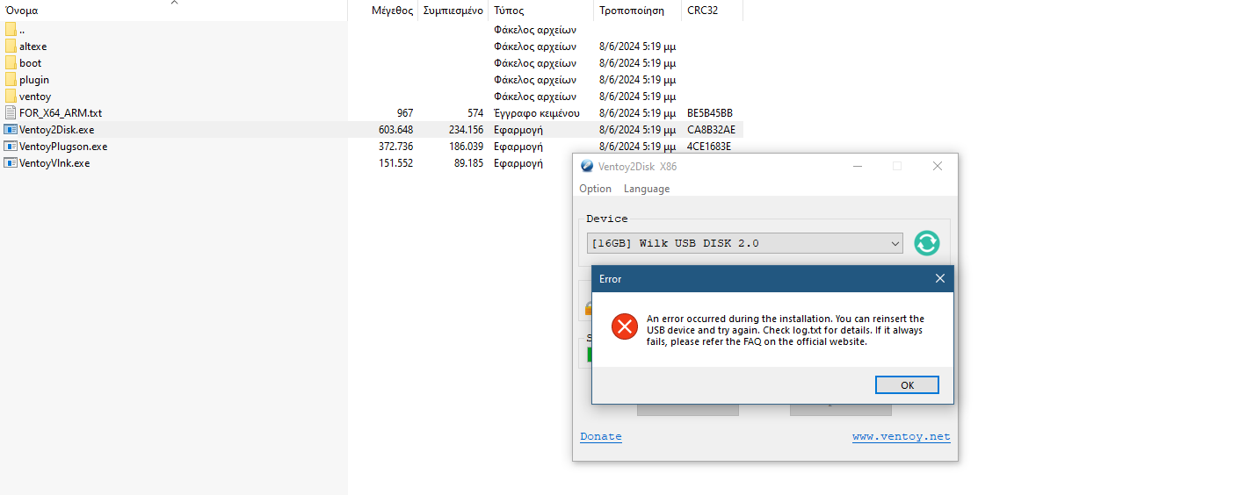This screenshot has height=495, width=1246.
Task: Click the Ventoy2Disk title bar logo icon
Action: pyautogui.click(x=587, y=167)
